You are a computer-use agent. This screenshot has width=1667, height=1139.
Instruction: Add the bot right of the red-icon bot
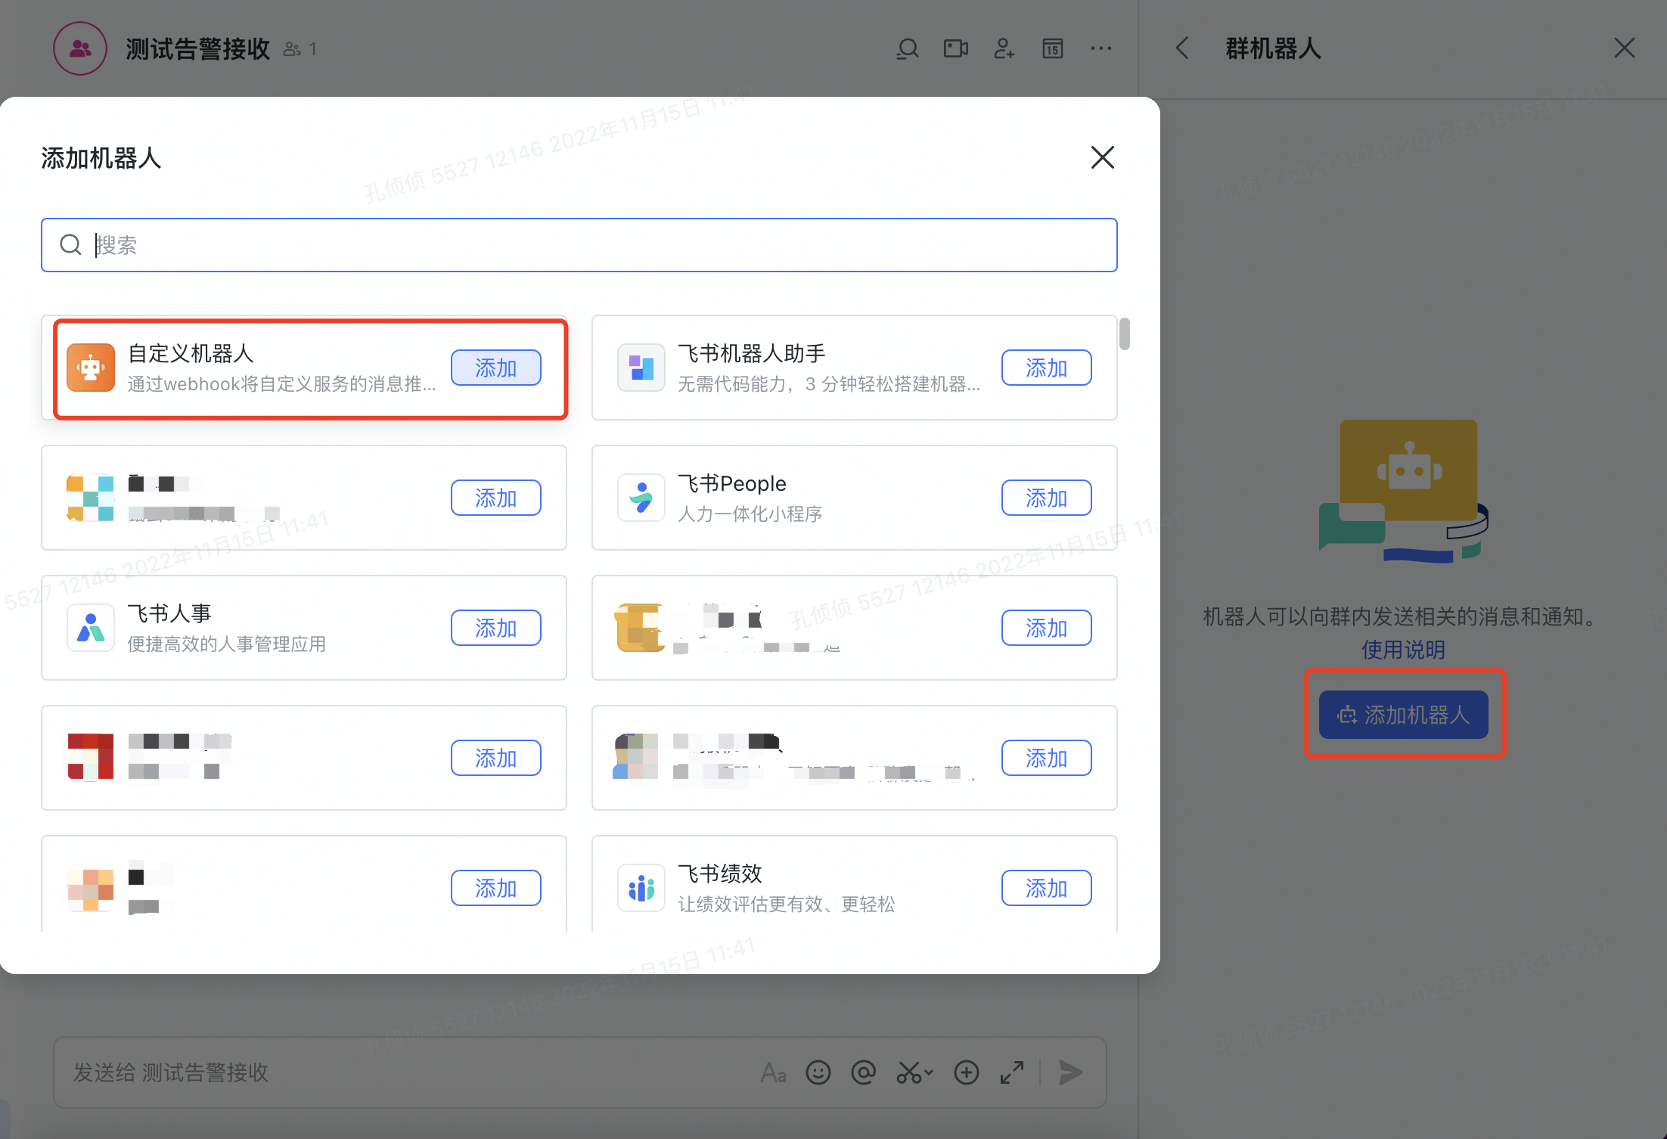click(1046, 758)
